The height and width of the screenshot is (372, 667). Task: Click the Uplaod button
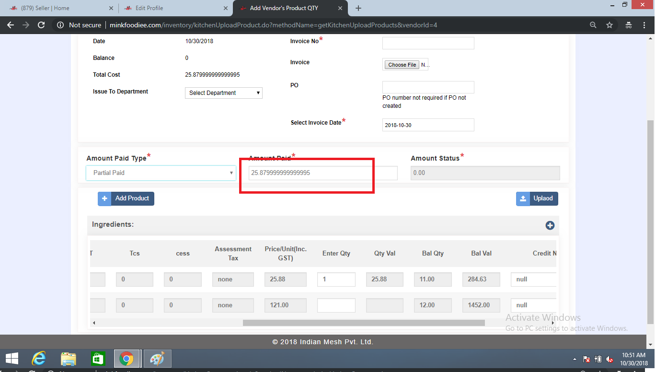coord(537,198)
